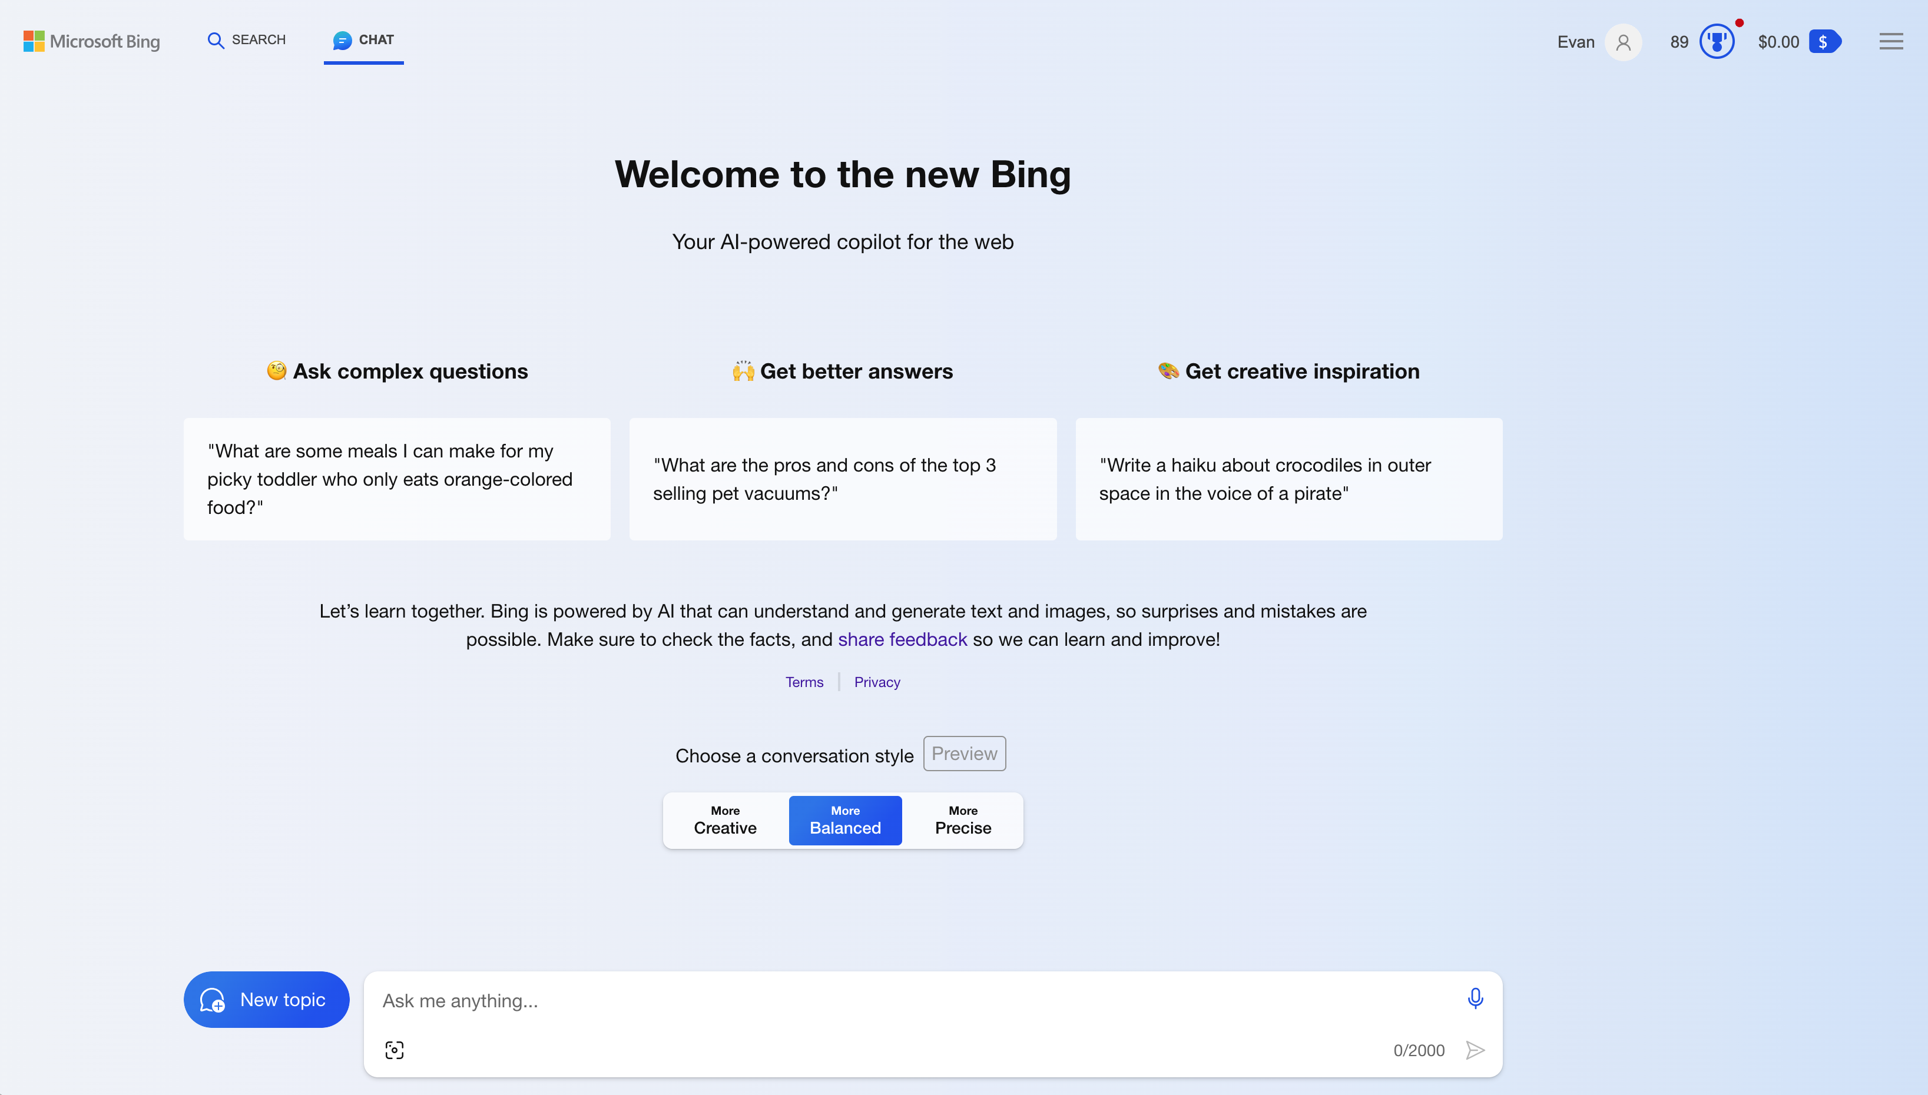Open Microsoft Rewards trophy icon

click(x=1717, y=41)
